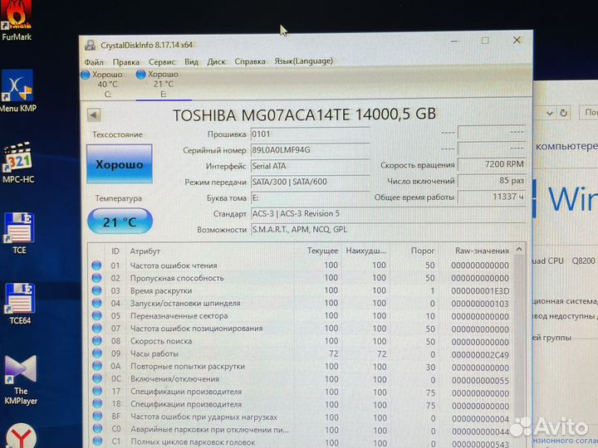Click status icon of attribute 01 row
Image resolution: width=598 pixels, height=448 pixels.
click(x=97, y=265)
